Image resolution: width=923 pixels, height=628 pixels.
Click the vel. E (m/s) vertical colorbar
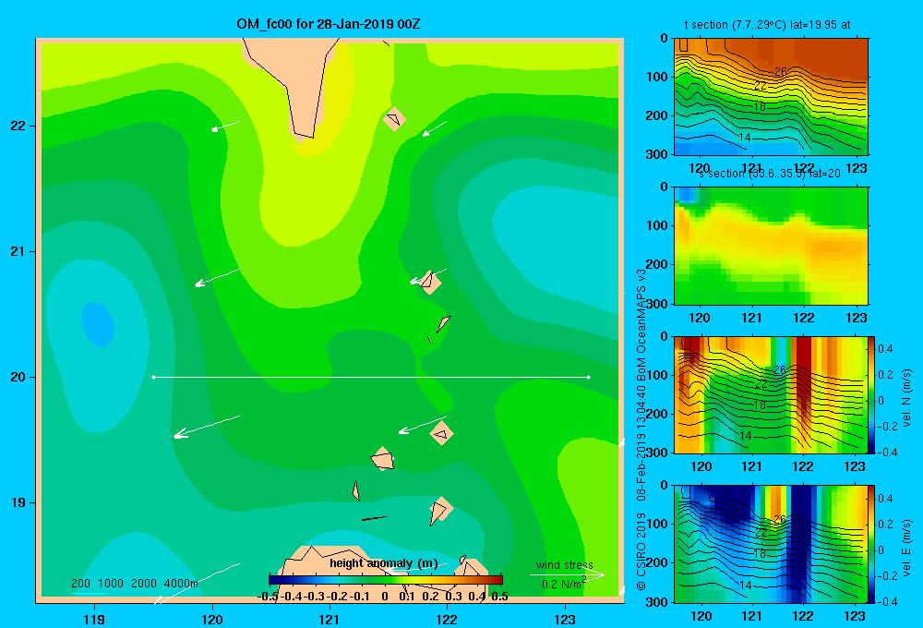[872, 544]
